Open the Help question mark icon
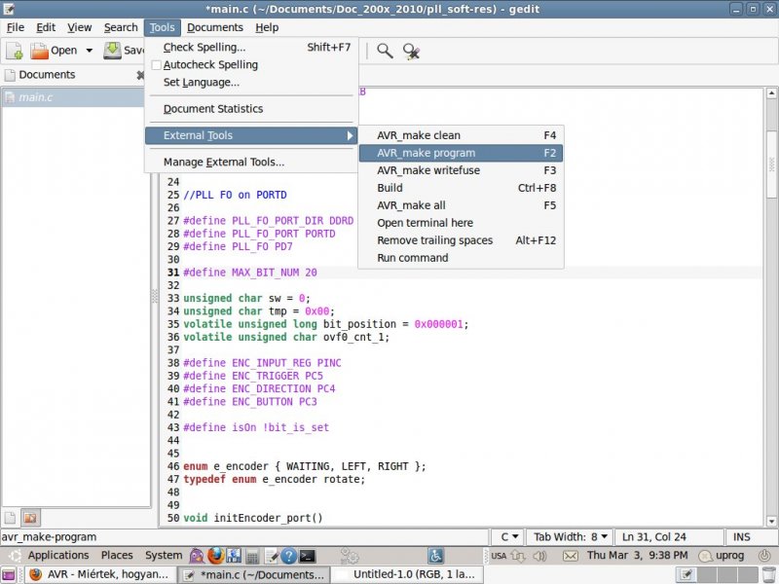This screenshot has width=779, height=584. click(288, 556)
